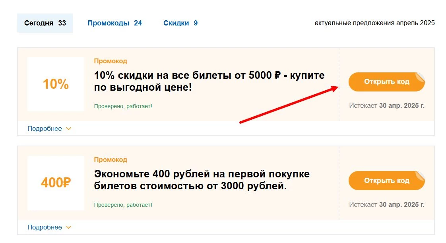This screenshot has height=243, width=446.
Task: Select the Скидки tab with 9 deals
Action: [180, 23]
